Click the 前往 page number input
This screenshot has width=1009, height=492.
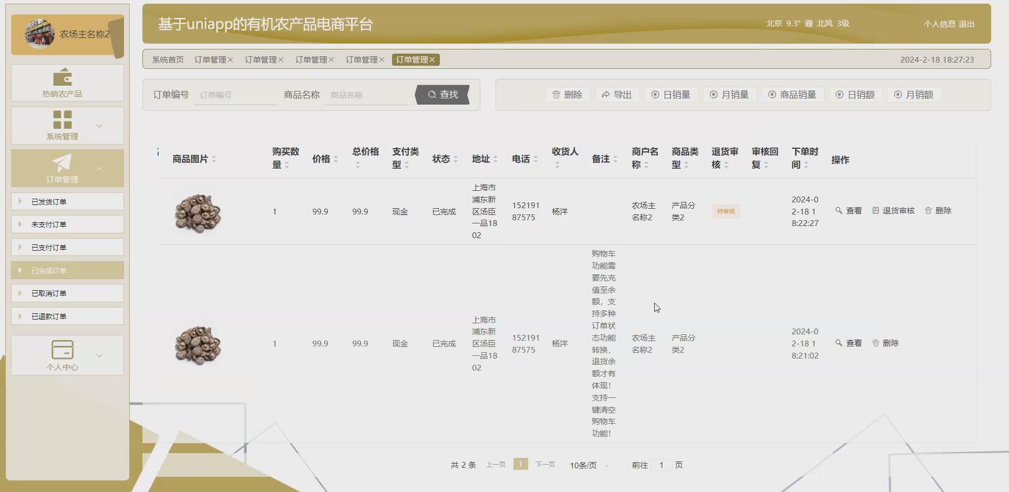coord(661,465)
